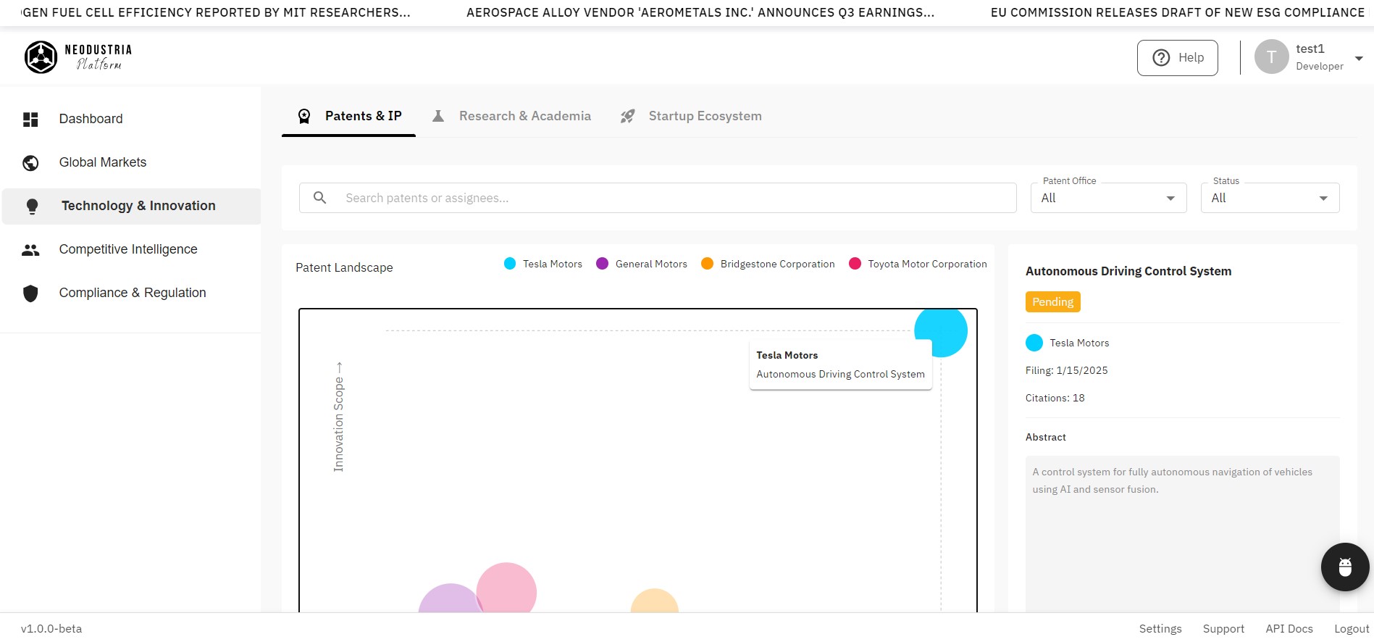Viewport: 1374px width, 642px height.
Task: Open the user account menu arrow
Action: (1359, 58)
